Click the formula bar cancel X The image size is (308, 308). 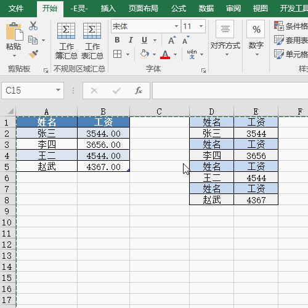pyautogui.click(x=94, y=91)
